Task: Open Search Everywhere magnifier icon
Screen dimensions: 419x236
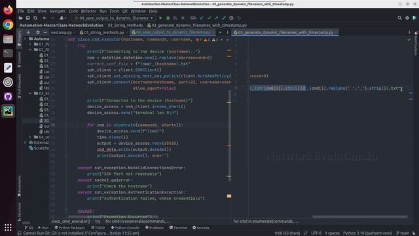Action: click(x=399, y=18)
